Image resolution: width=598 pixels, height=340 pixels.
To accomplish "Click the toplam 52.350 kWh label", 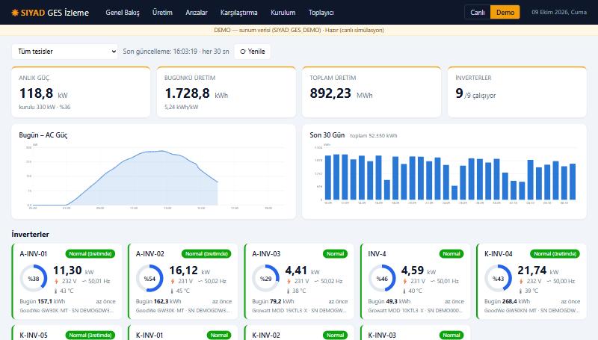I will [x=374, y=136].
